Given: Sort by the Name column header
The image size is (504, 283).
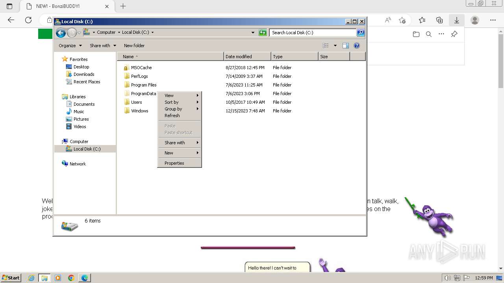Looking at the screenshot, I should pyautogui.click(x=170, y=57).
